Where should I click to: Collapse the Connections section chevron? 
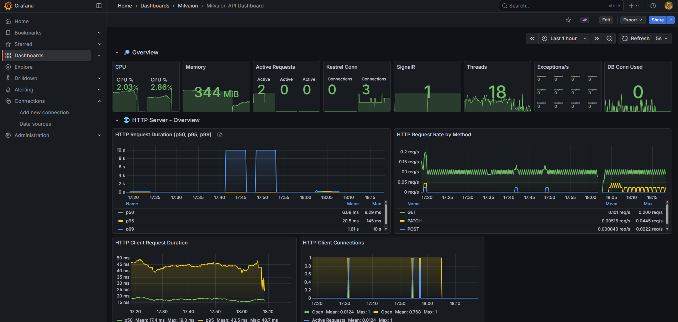point(99,101)
